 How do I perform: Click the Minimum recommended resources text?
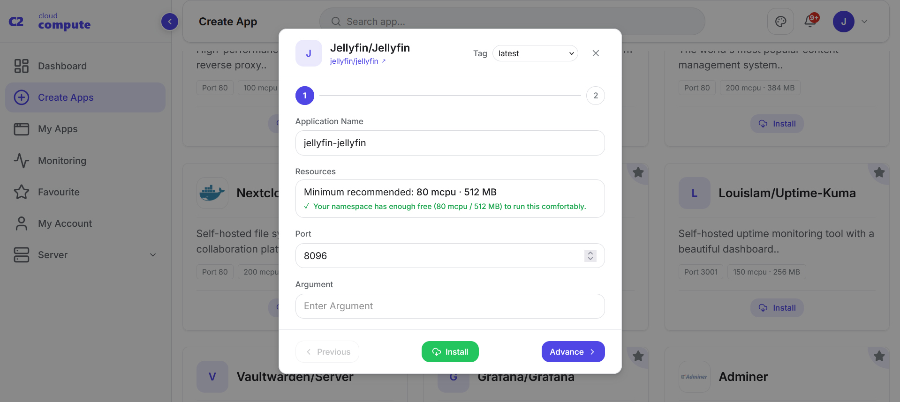400,192
